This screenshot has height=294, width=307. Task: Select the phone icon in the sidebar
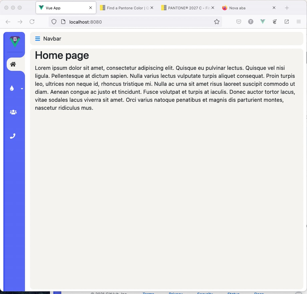(x=13, y=136)
